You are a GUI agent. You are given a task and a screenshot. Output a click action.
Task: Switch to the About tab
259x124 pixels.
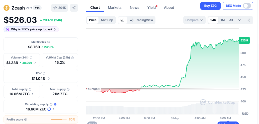coord(169,8)
